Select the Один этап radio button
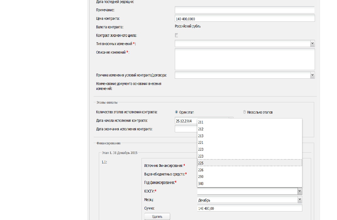The height and width of the screenshot is (220, 337). tap(176, 112)
